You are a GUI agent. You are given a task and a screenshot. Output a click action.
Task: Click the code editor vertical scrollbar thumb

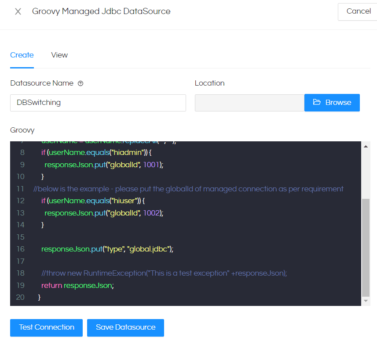coord(366,248)
